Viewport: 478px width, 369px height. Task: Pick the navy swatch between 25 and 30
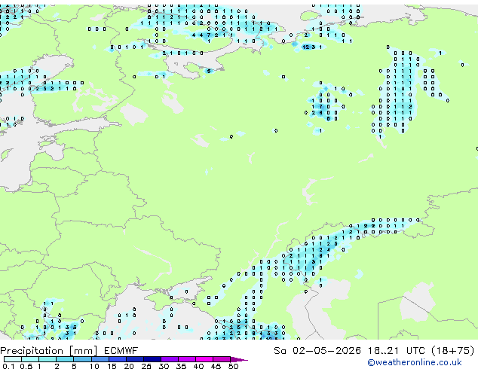(x=152, y=359)
